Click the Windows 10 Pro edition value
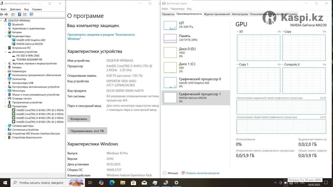The image size is (333, 187). click(117, 153)
